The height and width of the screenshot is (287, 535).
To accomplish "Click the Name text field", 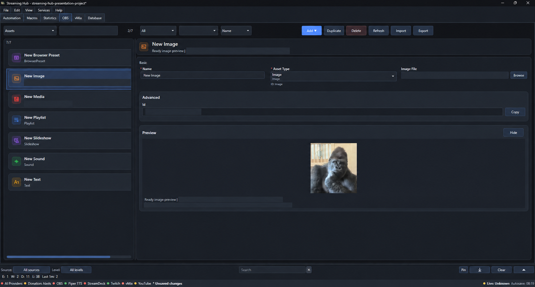I will coord(202,75).
